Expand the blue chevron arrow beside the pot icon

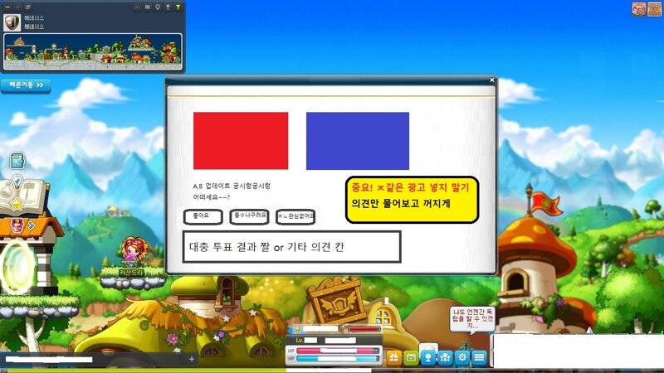pos(32,225)
